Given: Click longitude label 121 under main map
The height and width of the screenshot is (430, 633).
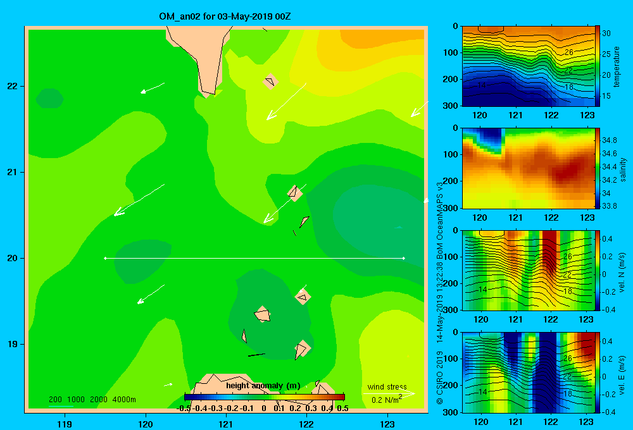Looking at the screenshot, I should (226, 424).
